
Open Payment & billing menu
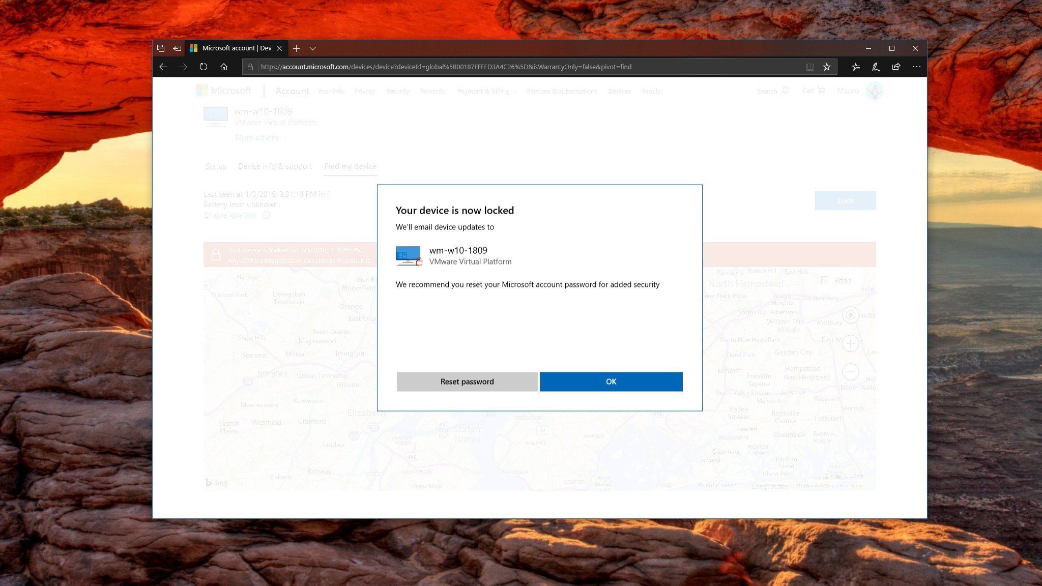[486, 91]
